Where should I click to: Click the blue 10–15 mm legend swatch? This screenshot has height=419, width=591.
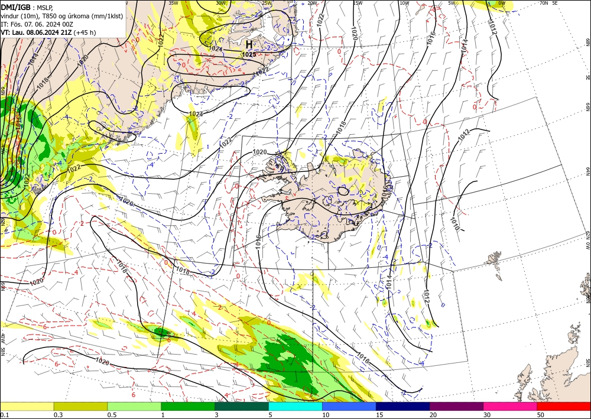click(349, 406)
